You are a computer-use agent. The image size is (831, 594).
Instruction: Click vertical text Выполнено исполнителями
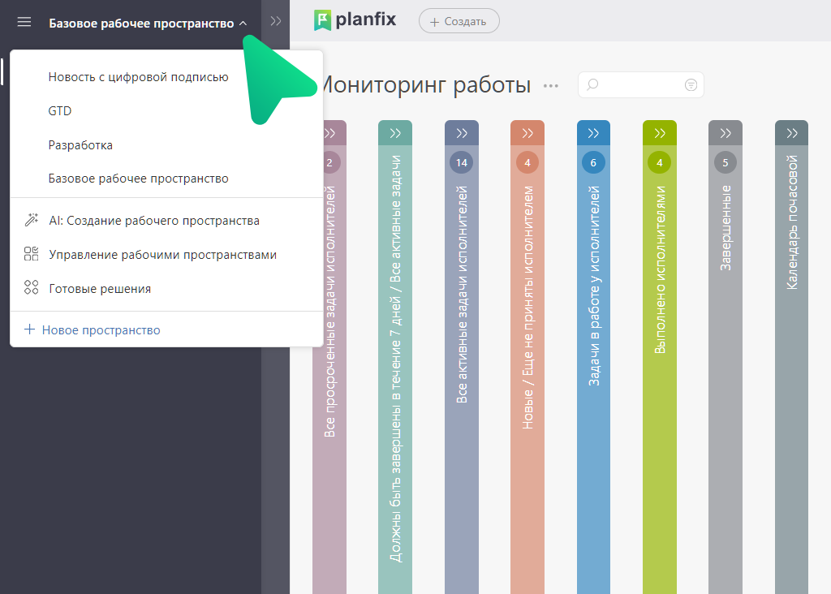coord(660,269)
